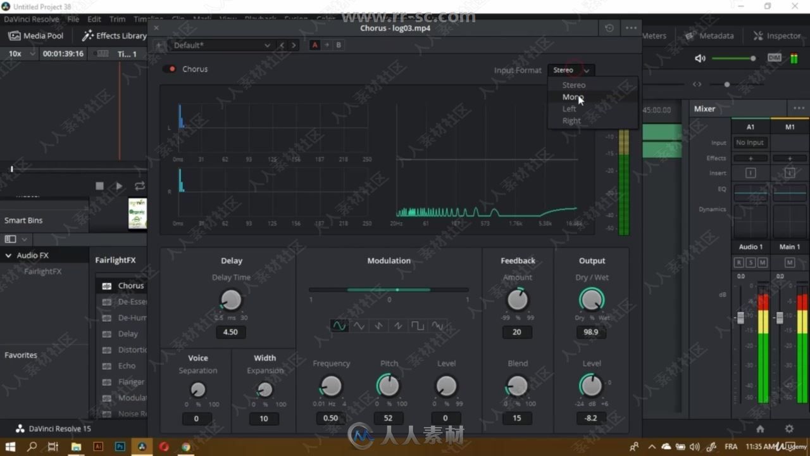Select square wave modulation shape
This screenshot has height=456, width=810.
pyautogui.click(x=418, y=326)
